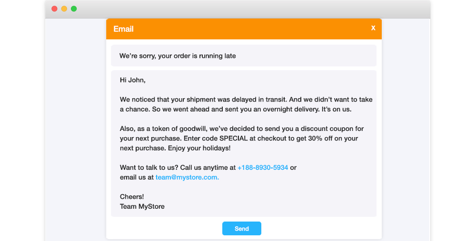Click the Team MyStore signature line

[x=142, y=206]
